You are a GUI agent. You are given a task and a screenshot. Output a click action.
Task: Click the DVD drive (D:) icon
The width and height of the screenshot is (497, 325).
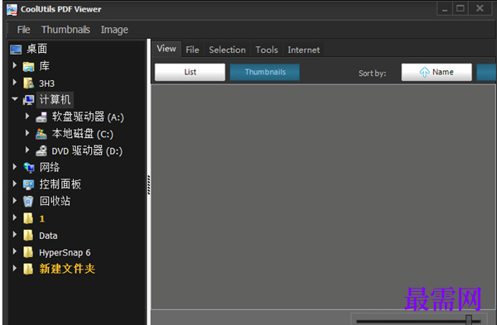point(41,151)
